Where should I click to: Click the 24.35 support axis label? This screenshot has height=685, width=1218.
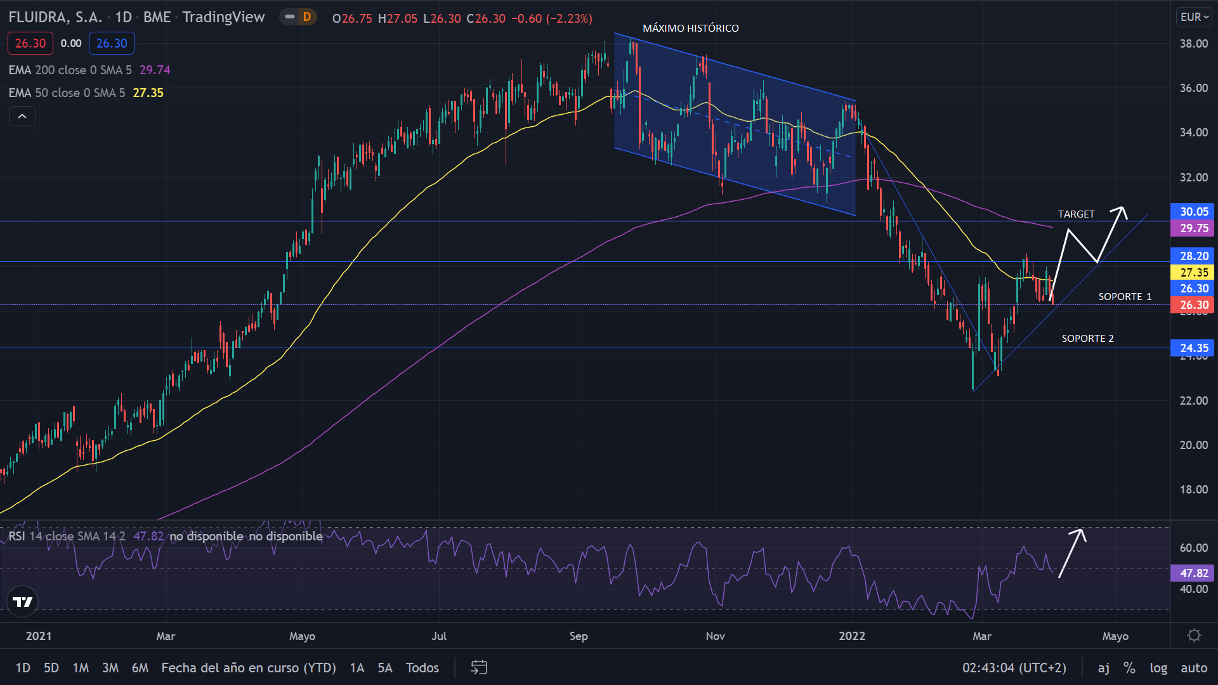(1192, 348)
